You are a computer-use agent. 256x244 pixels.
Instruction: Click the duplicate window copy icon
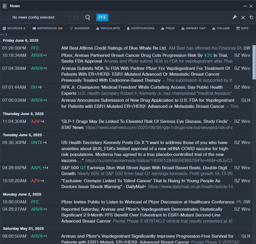[x=251, y=17]
